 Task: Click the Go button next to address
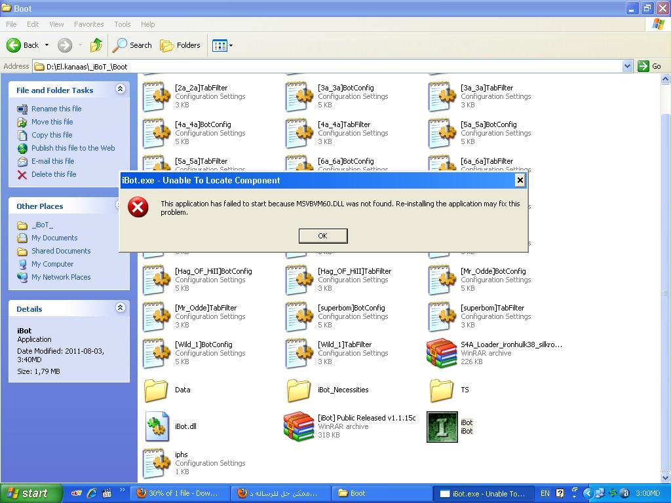(x=649, y=66)
